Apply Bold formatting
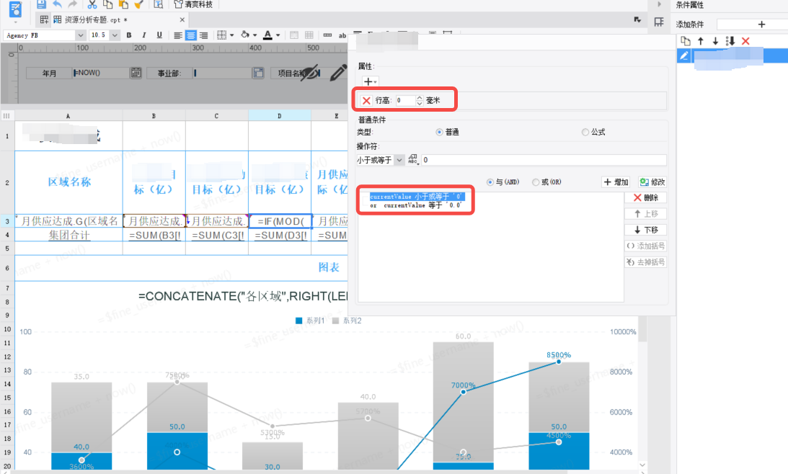Image resolution: width=788 pixels, height=474 pixels. (x=129, y=35)
